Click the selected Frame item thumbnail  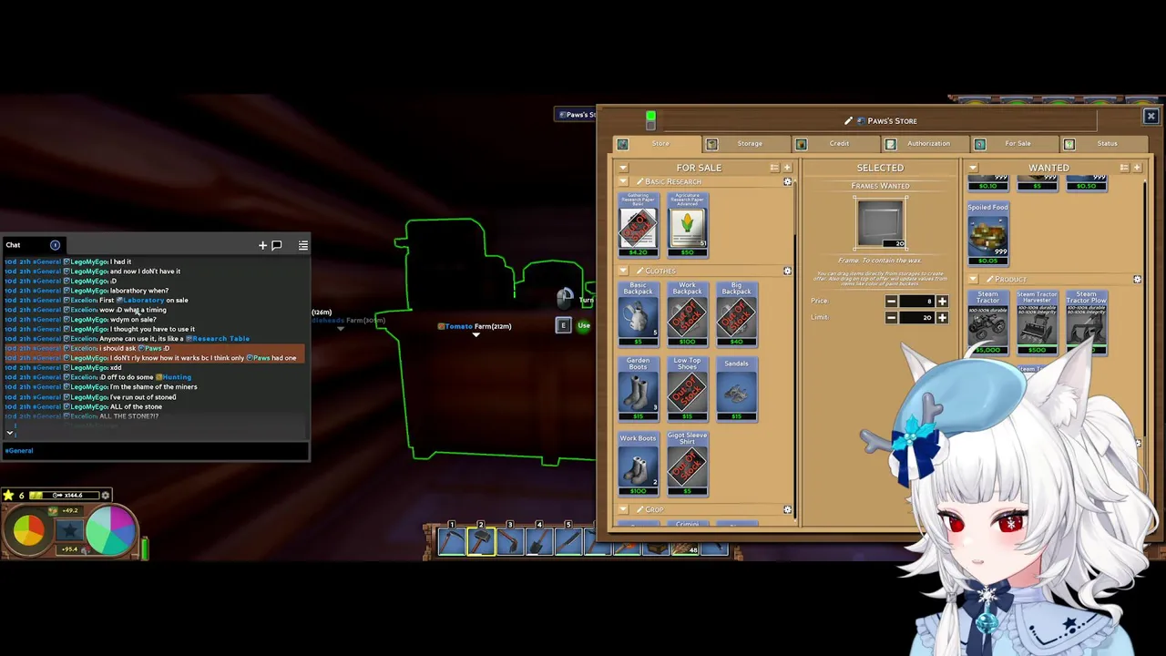point(881,223)
